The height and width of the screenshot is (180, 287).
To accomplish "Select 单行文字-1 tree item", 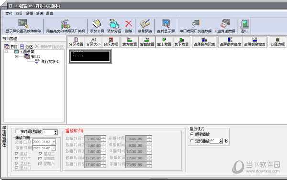I will pos(50,62).
